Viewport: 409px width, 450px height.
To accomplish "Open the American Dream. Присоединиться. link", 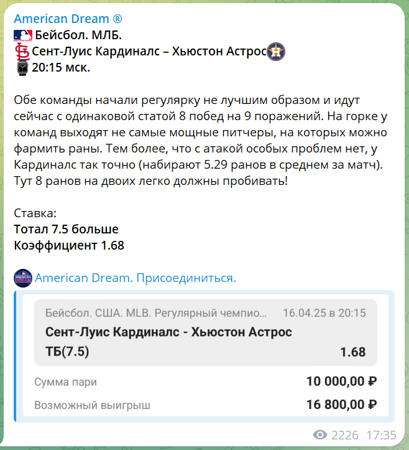I will [136, 278].
